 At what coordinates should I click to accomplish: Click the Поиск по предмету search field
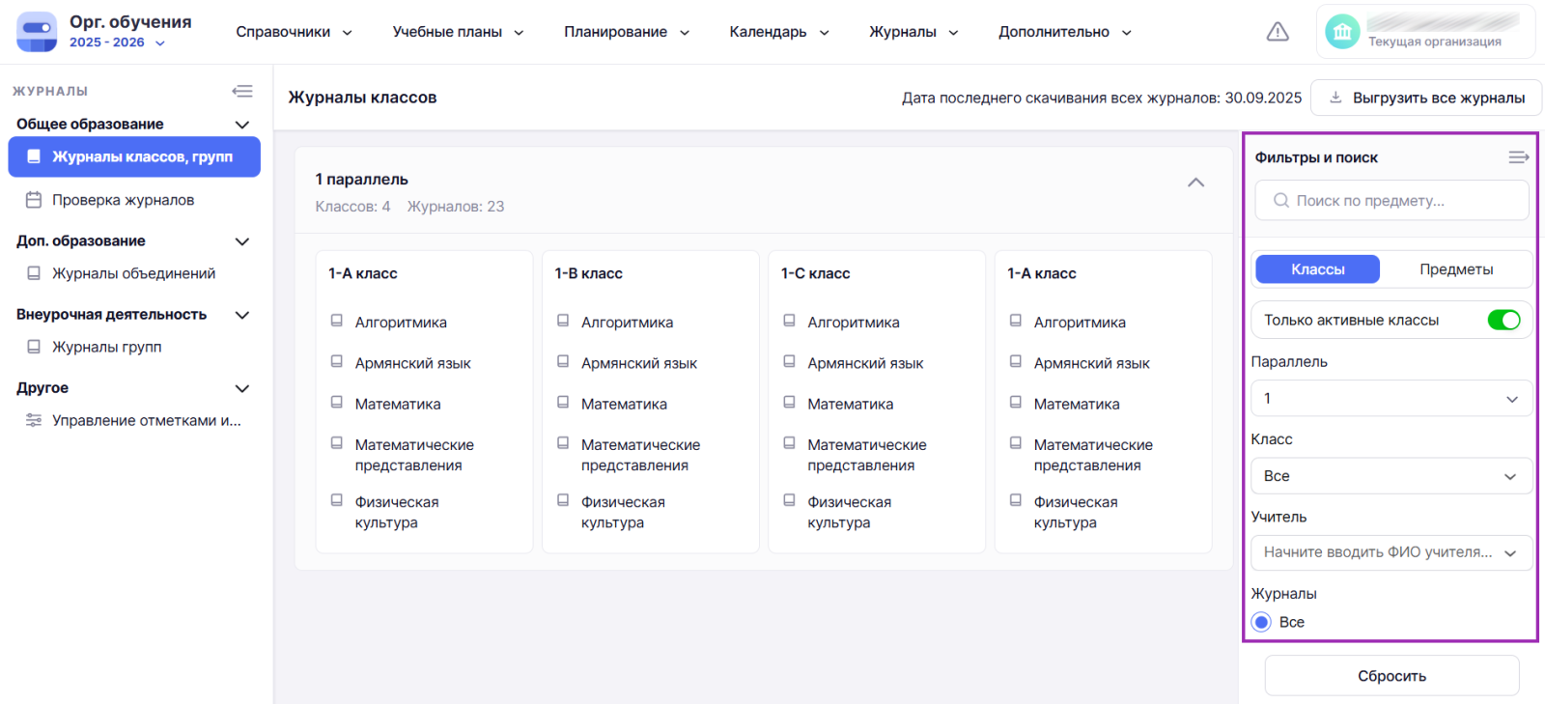click(1391, 201)
